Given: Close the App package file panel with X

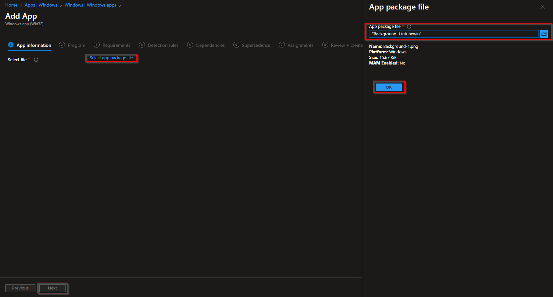Looking at the screenshot, I should coord(543,7).
